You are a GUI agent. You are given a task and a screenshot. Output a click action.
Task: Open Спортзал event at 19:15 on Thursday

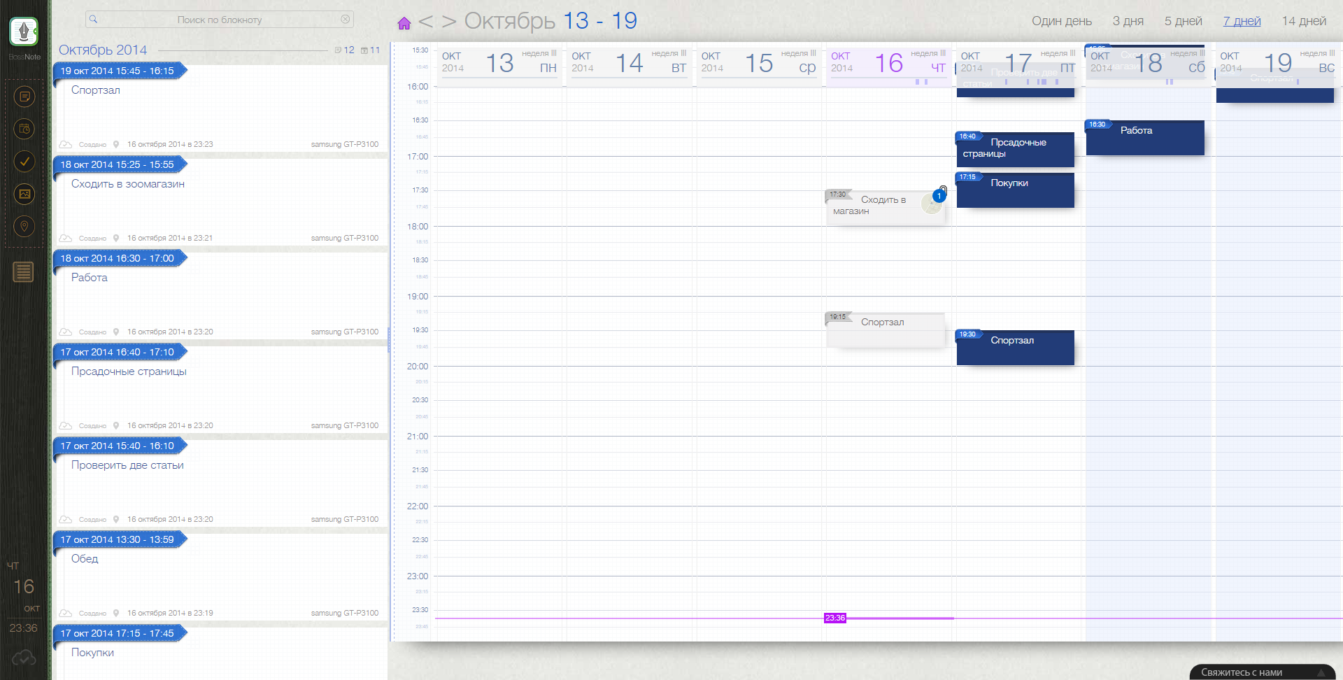885,330
